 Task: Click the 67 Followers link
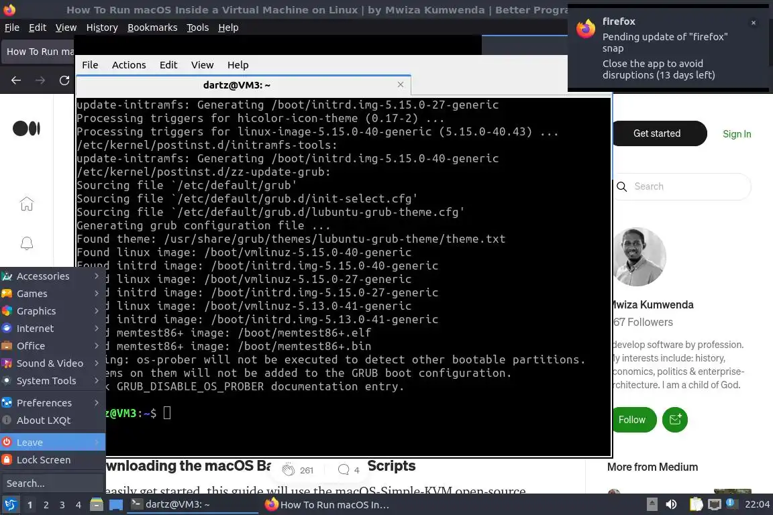[x=642, y=322]
